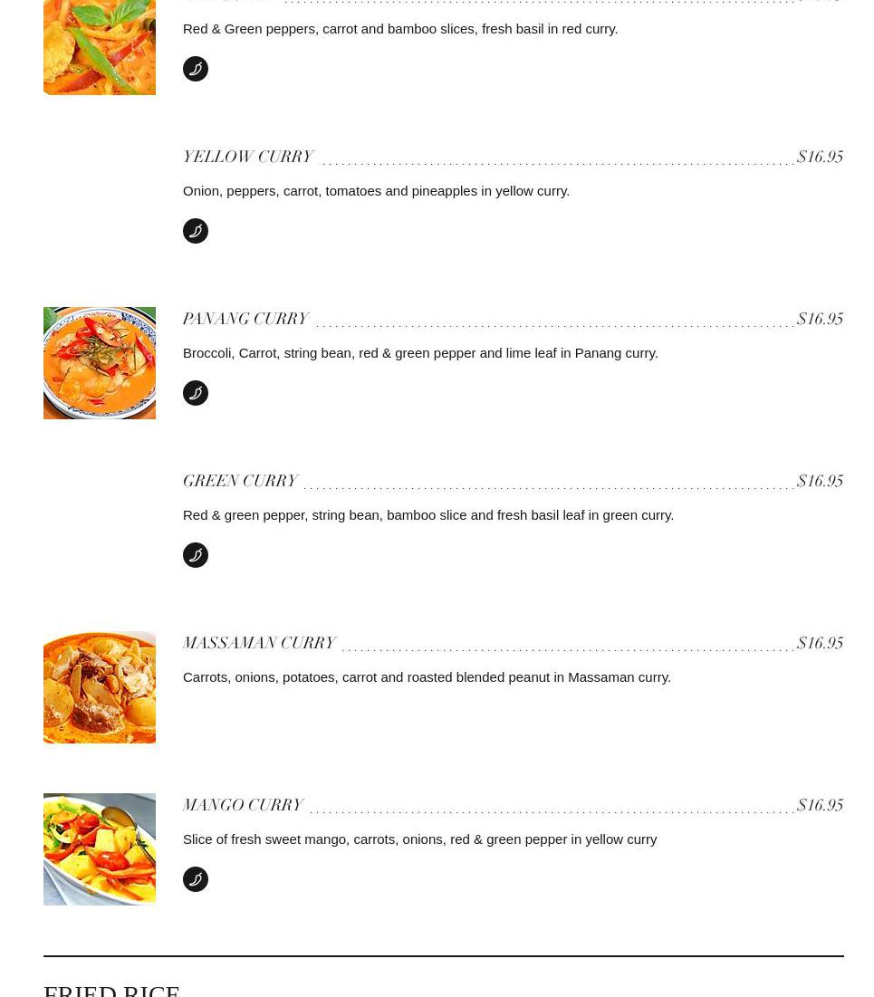
Task: Click the chili pepper icon for Mango Curry
Action: click(196, 879)
